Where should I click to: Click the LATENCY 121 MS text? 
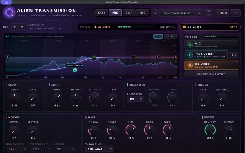pos(36,25)
